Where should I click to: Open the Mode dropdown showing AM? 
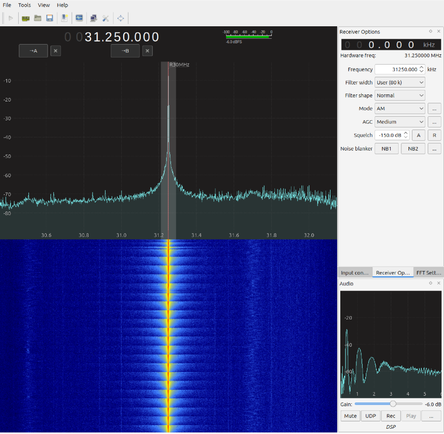400,109
